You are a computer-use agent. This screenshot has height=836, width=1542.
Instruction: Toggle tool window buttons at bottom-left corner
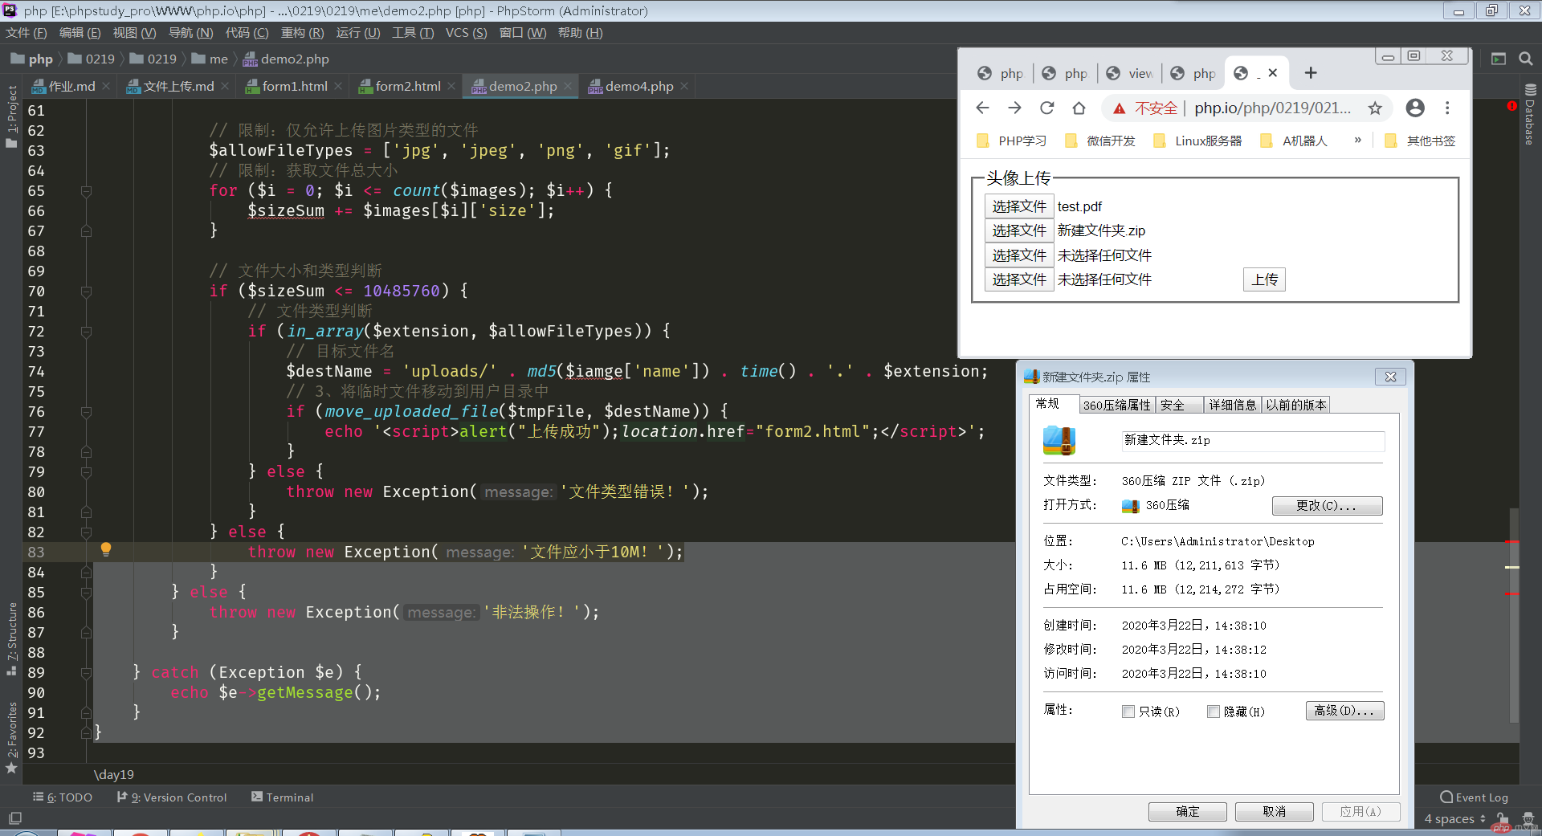[14, 818]
